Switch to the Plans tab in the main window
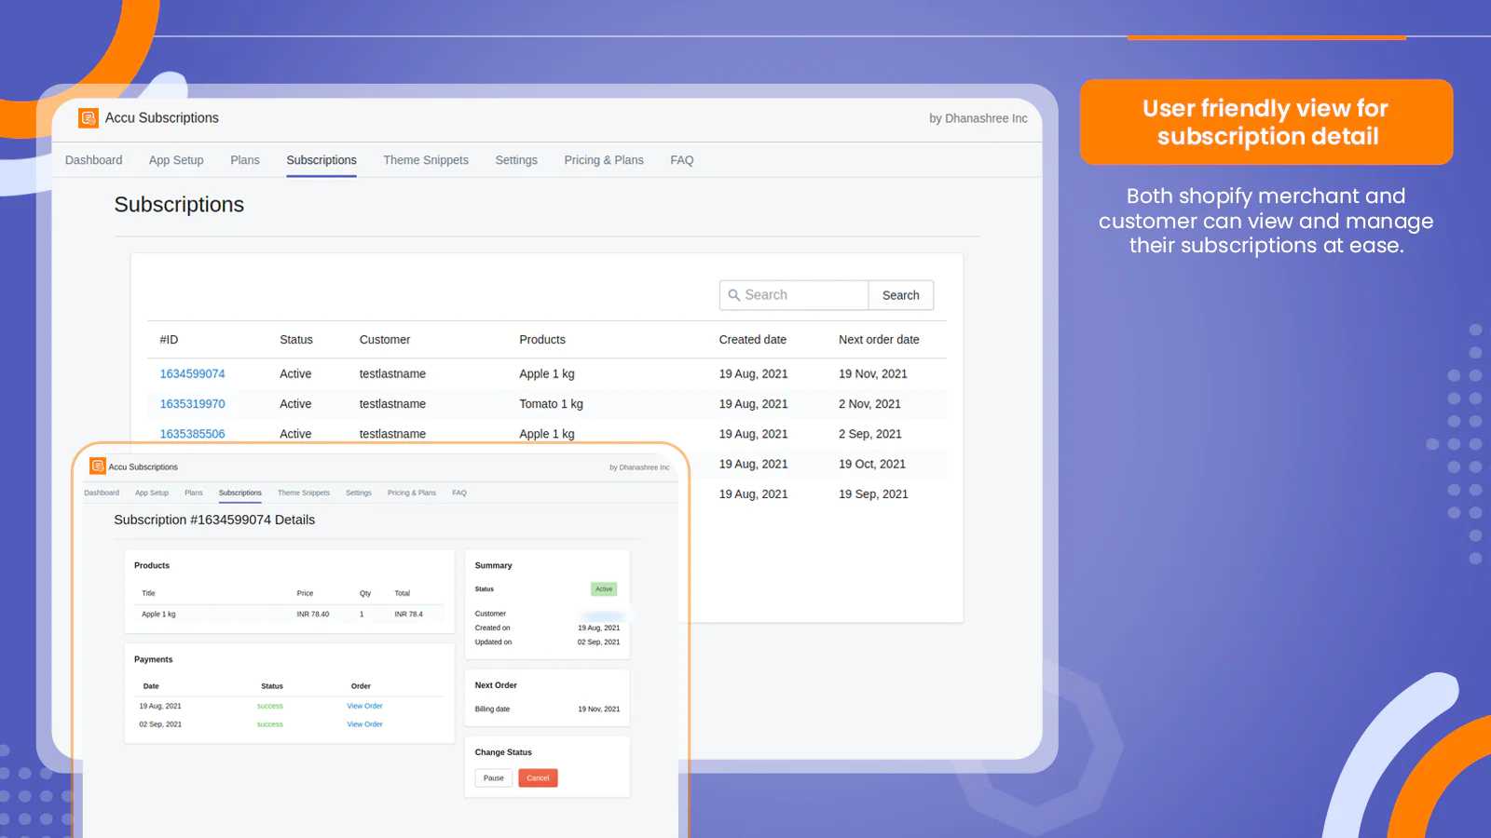The width and height of the screenshot is (1491, 838). coord(245,160)
